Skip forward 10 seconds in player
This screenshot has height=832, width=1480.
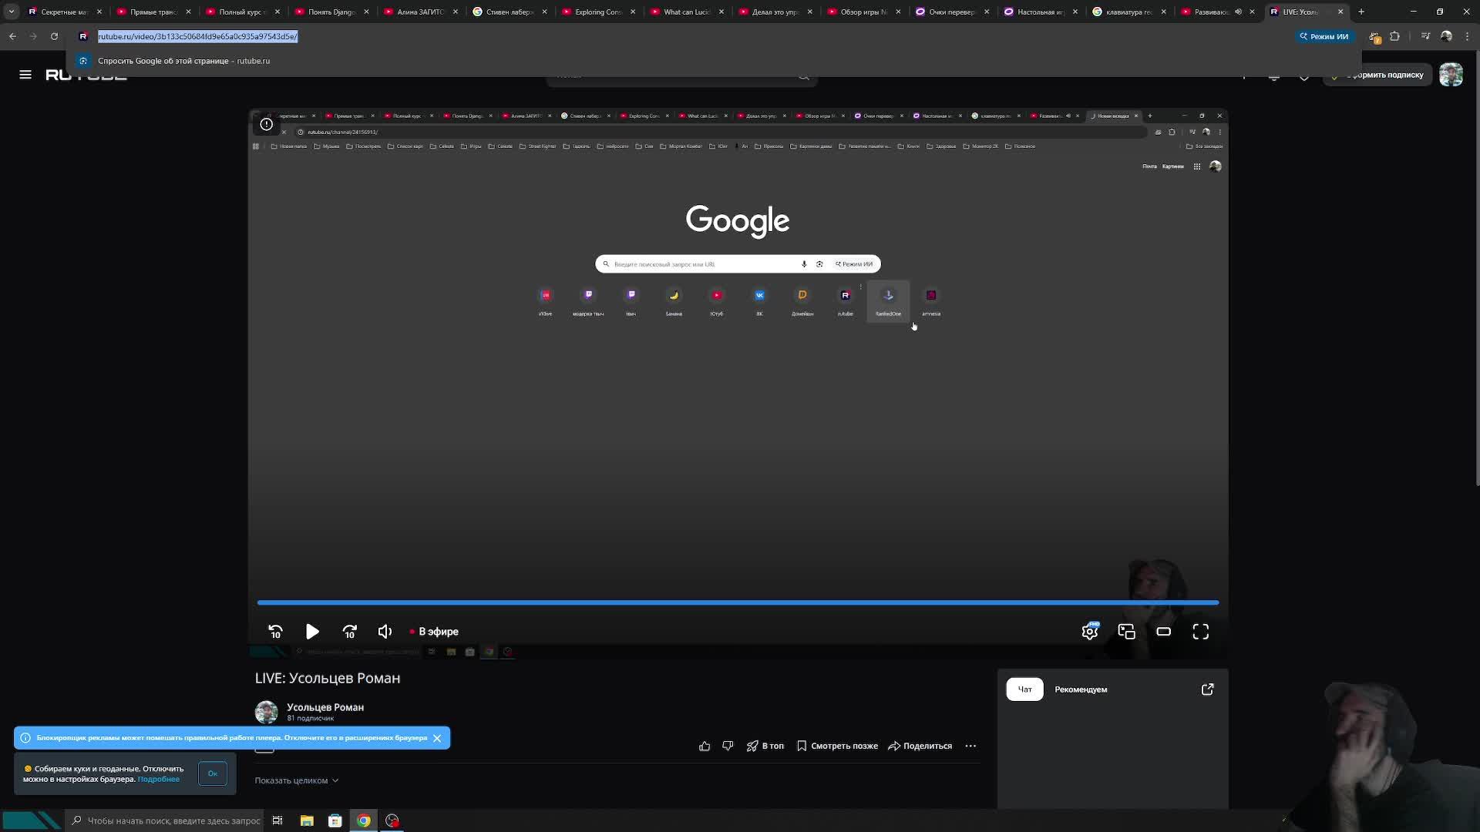pos(349,632)
